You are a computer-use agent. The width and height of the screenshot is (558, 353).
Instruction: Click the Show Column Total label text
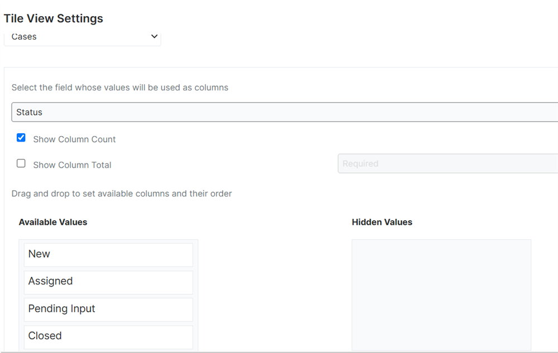pos(72,165)
